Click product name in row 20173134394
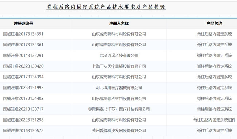This screenshot has width=237, height=139. click(214, 77)
